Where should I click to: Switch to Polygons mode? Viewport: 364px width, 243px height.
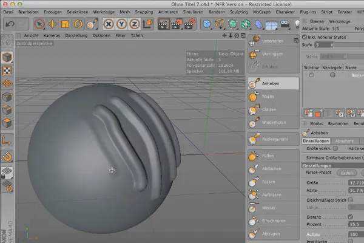(7, 123)
